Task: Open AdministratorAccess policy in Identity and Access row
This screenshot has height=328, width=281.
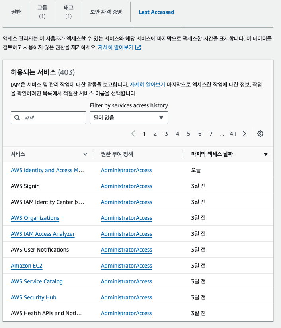Action: 127,170
